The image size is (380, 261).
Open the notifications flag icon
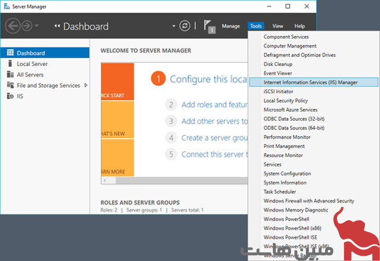point(209,26)
